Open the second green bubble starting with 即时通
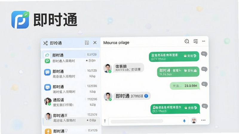 [x=178, y=72]
